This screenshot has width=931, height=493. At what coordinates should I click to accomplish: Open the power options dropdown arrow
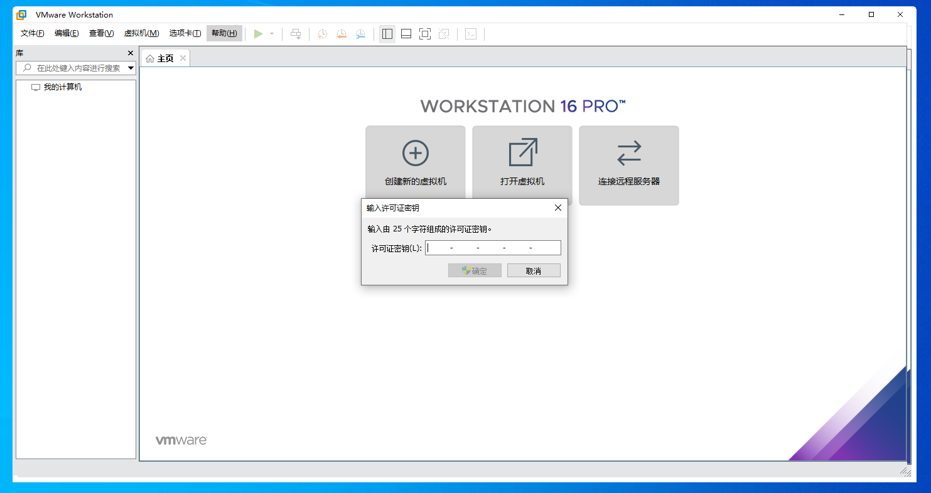click(272, 34)
